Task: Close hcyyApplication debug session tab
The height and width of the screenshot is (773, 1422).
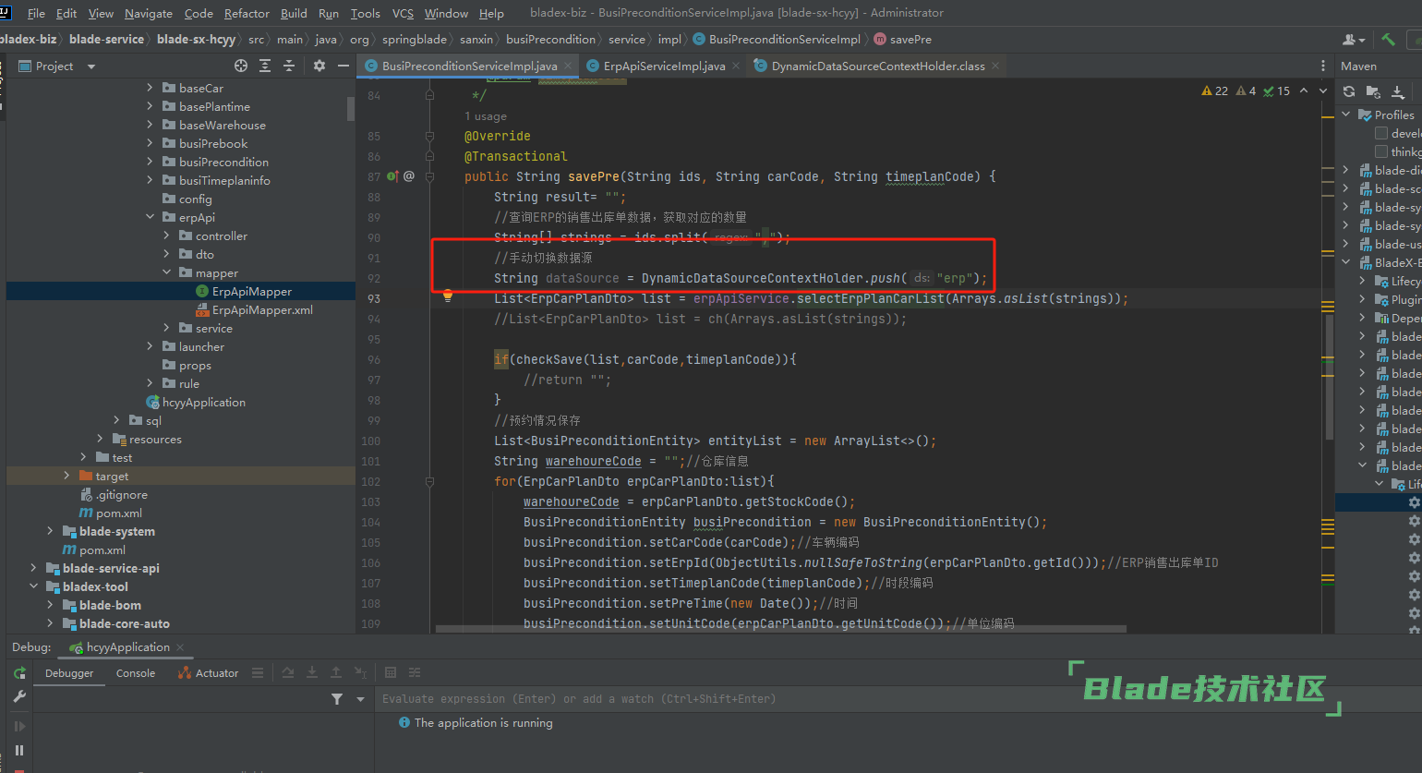Action: point(180,647)
